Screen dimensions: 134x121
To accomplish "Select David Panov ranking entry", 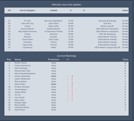I will (20, 110).
